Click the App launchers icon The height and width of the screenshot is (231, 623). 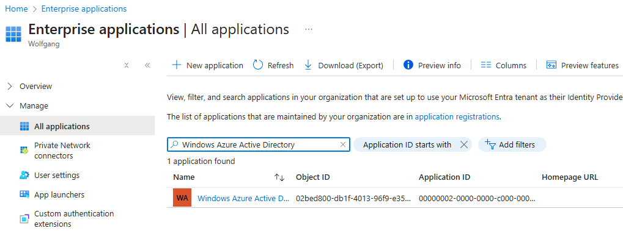point(24,194)
